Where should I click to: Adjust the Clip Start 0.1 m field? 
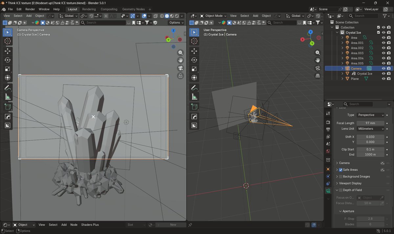[370, 149]
